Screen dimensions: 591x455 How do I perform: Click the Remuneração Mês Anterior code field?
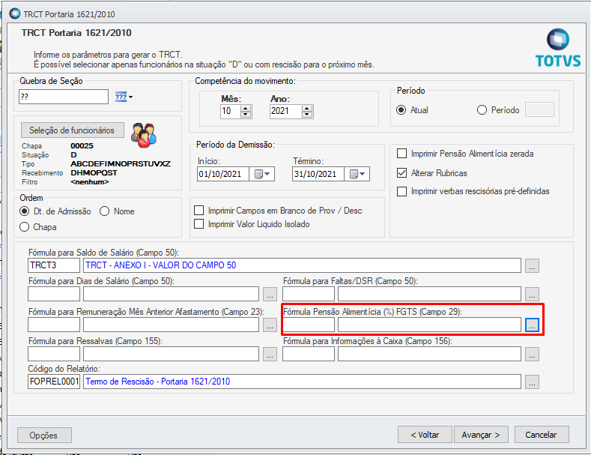click(54, 325)
